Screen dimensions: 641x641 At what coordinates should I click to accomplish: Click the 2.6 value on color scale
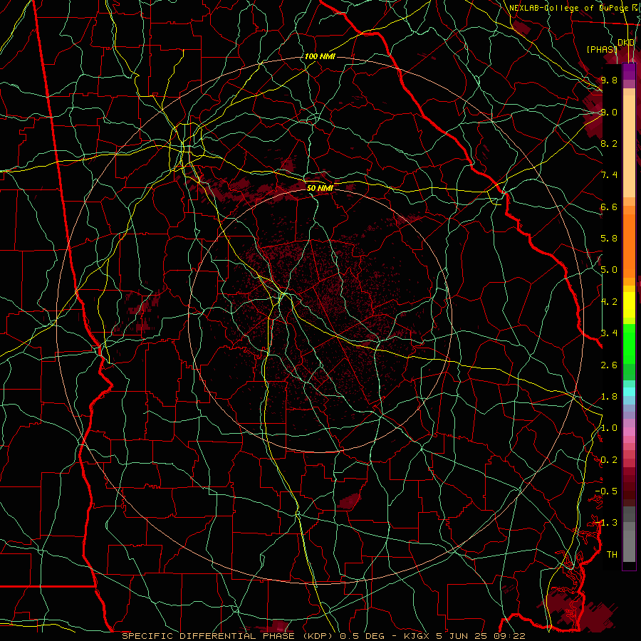pyautogui.click(x=609, y=365)
